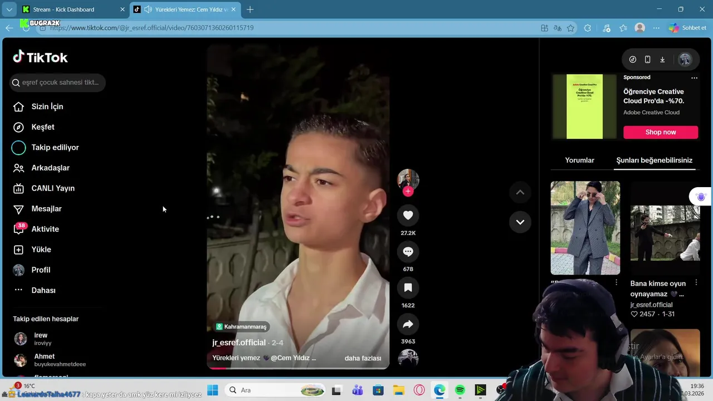Share the video with arrow icon
This screenshot has width=713, height=401.
tap(408, 324)
